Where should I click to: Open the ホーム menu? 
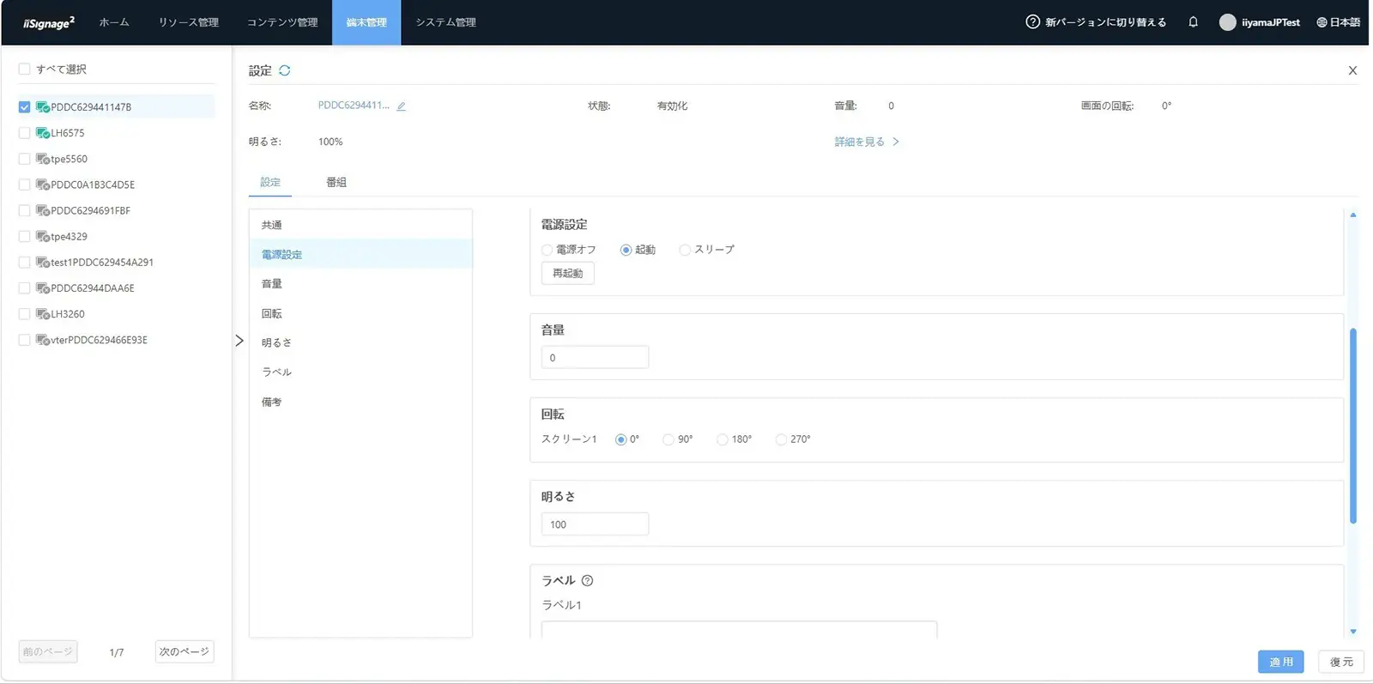[x=114, y=22]
